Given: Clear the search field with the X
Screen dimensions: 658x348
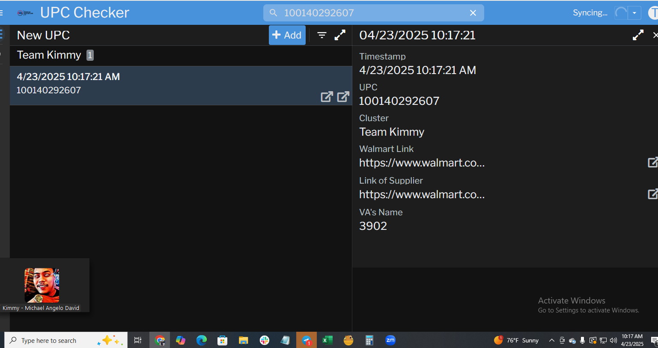Looking at the screenshot, I should pyautogui.click(x=473, y=13).
